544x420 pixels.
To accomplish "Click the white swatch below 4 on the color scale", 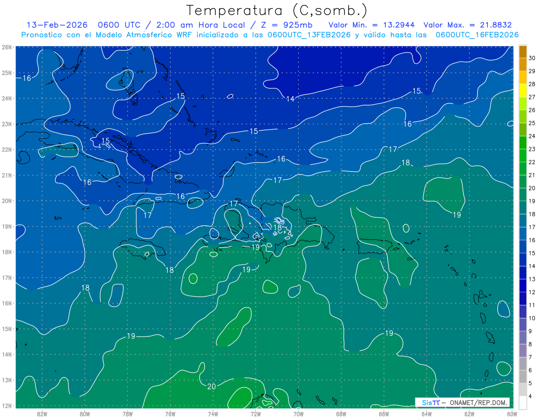I will (x=523, y=402).
